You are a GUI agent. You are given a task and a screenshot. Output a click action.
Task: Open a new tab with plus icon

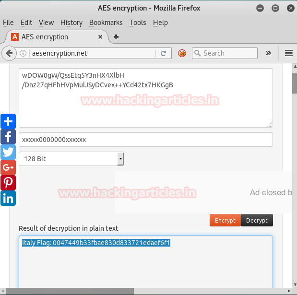[x=116, y=37]
